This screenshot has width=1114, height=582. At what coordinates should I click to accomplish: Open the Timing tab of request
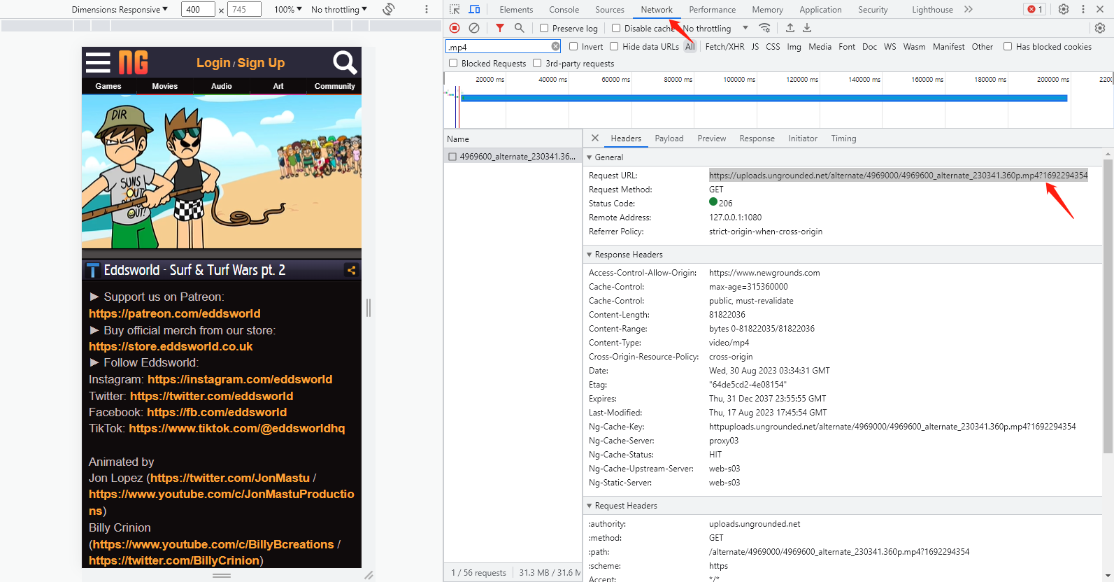click(843, 139)
